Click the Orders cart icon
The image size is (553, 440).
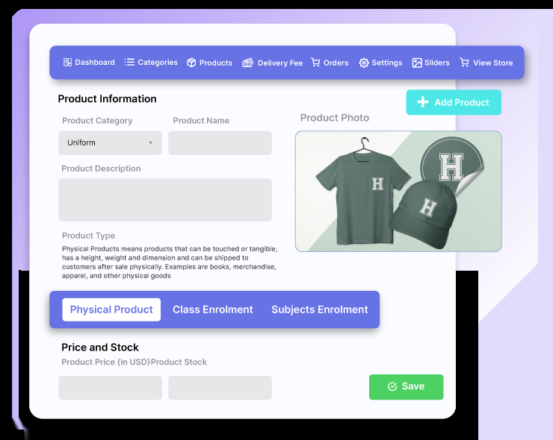click(315, 63)
